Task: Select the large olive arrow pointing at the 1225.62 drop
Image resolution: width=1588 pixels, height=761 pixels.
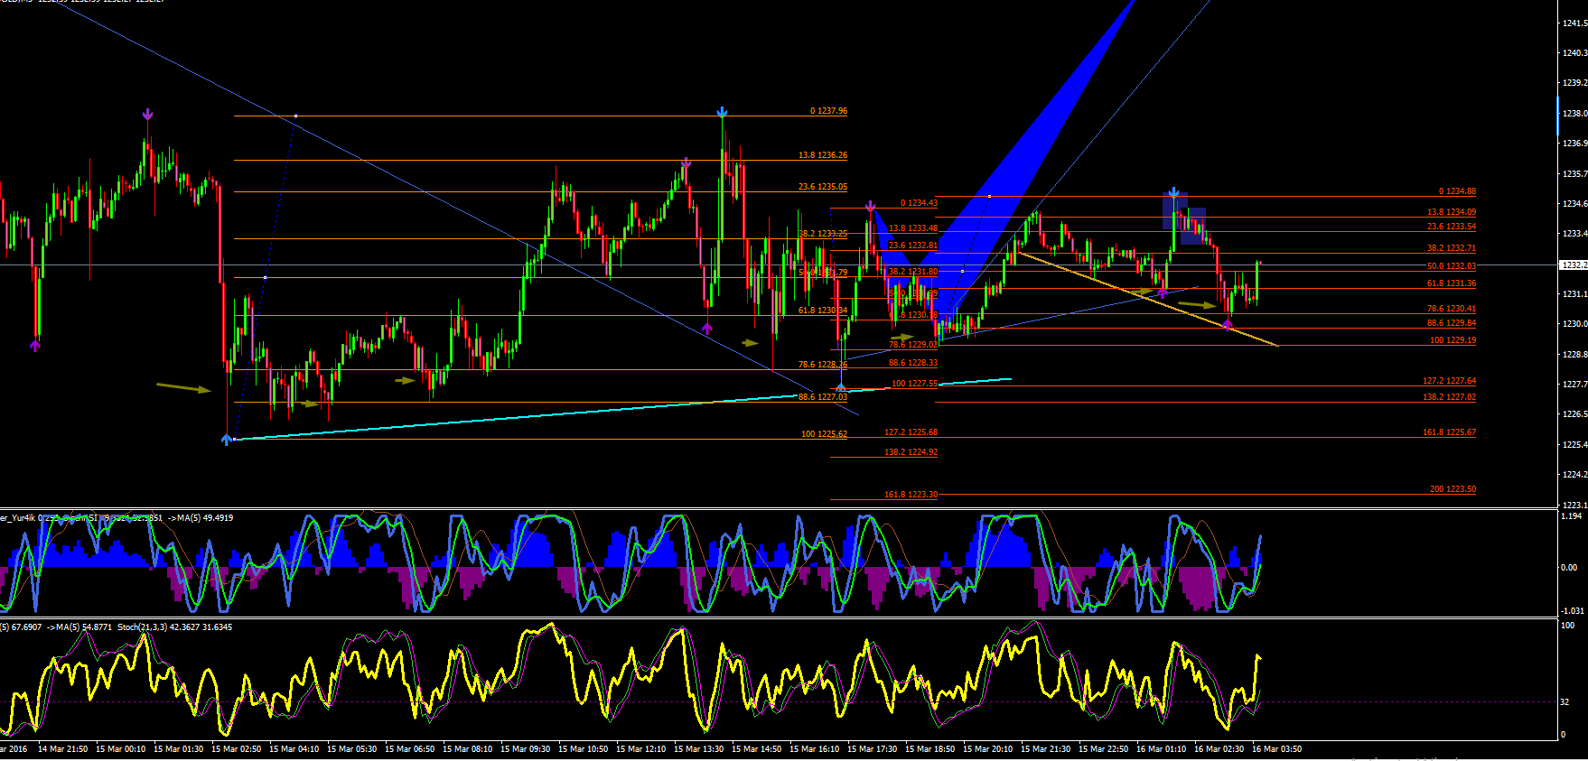Action: (184, 388)
